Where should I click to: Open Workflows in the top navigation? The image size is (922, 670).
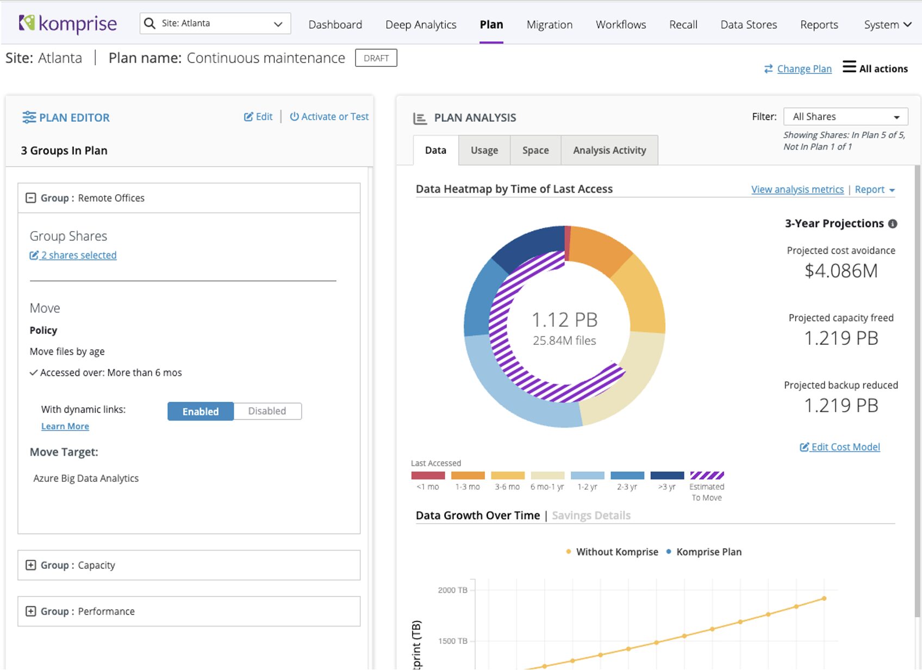tap(621, 24)
